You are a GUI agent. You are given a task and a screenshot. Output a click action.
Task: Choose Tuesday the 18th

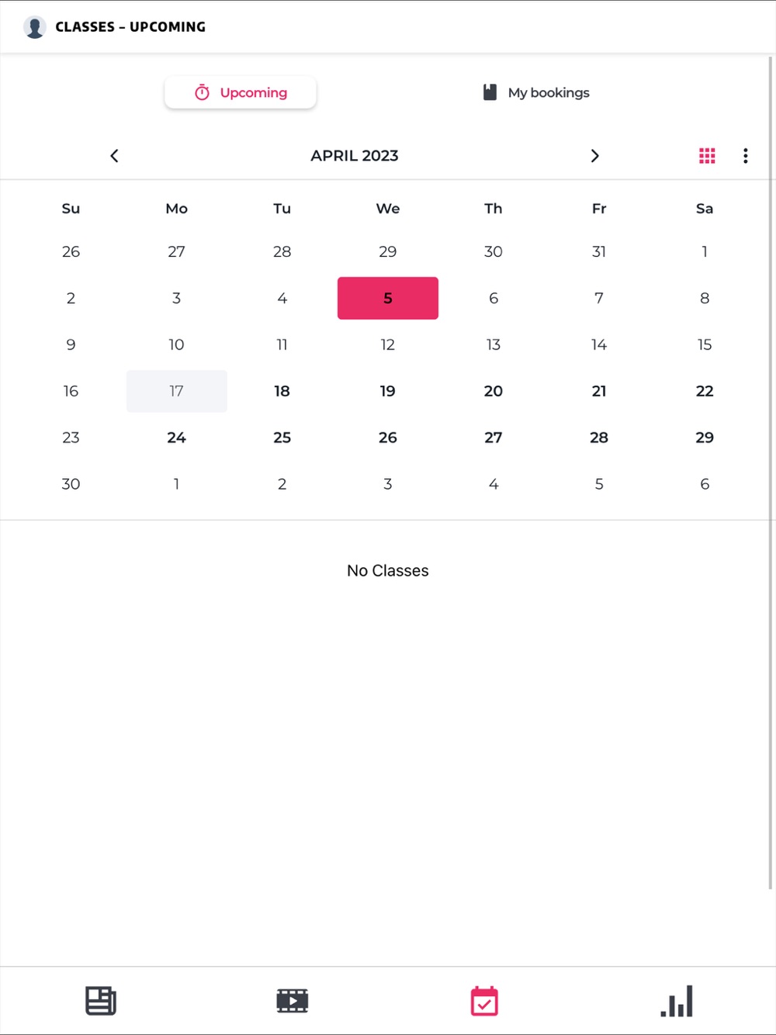pyautogui.click(x=282, y=391)
